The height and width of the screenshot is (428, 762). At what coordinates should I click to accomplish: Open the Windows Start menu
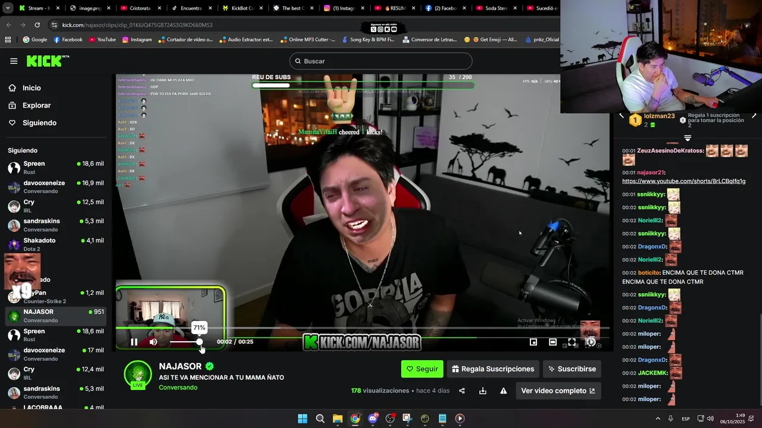(302, 418)
